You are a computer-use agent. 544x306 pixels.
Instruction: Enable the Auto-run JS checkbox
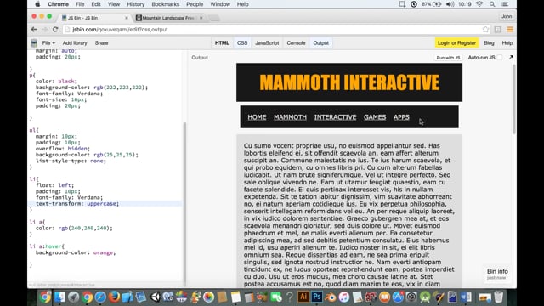pos(500,58)
